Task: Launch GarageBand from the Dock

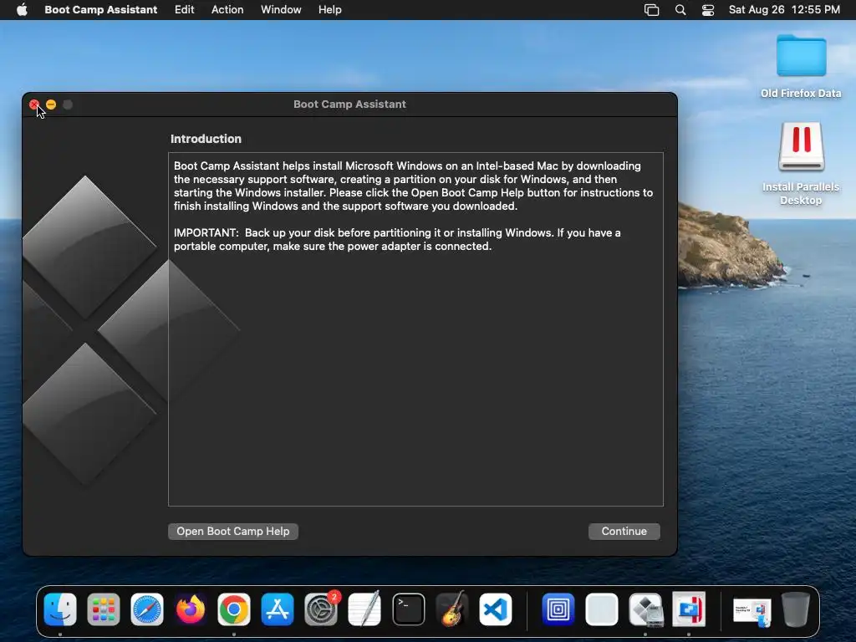Action: click(452, 609)
